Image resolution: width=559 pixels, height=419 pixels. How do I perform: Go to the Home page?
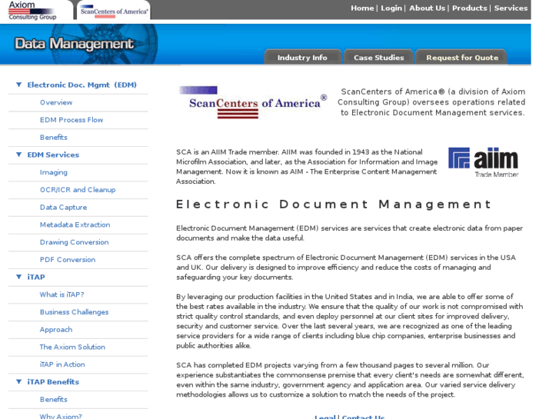362,8
